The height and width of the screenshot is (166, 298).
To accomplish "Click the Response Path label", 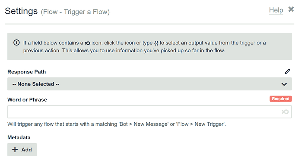I will (27, 72).
